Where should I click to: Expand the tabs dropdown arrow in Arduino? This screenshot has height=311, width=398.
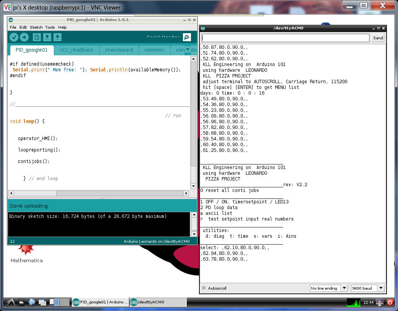pos(188,50)
